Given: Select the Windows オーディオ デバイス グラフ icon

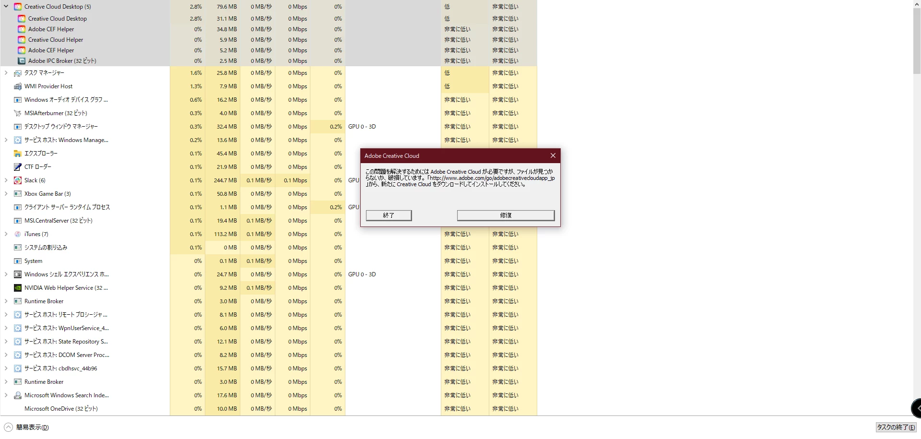Looking at the screenshot, I should tap(18, 100).
